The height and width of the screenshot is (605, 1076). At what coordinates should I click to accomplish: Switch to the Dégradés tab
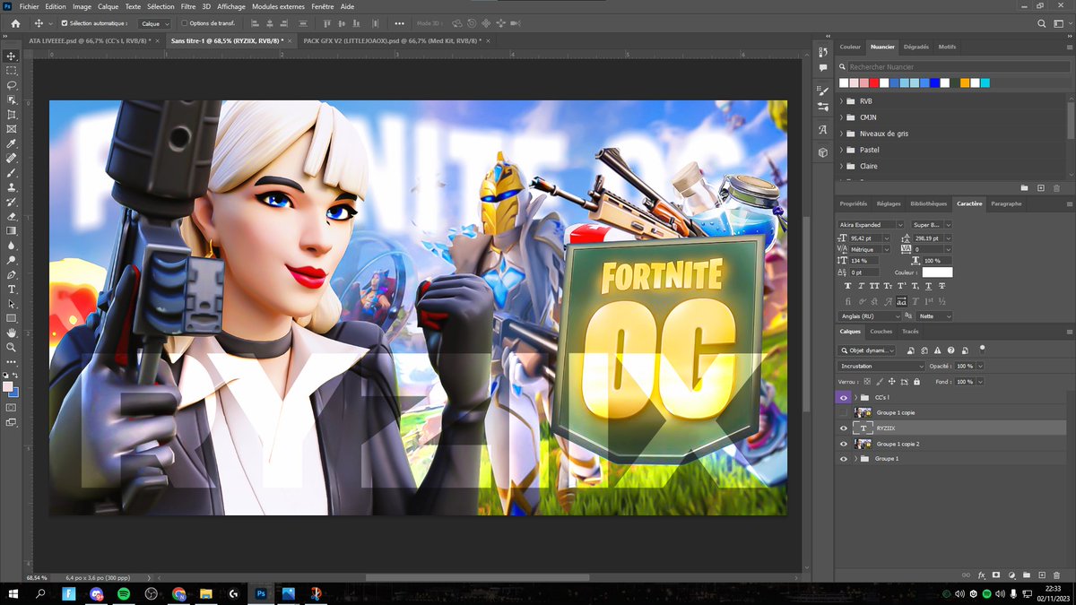click(916, 47)
